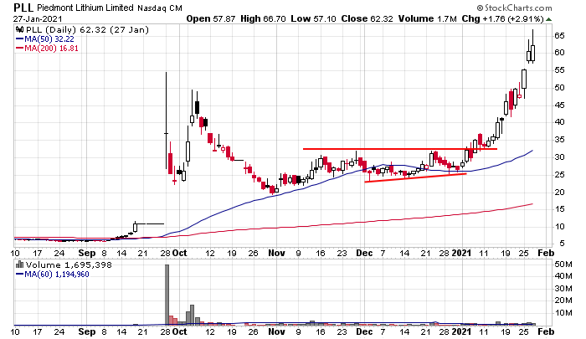The image size is (586, 339).
Task: Click the Volume 1,695,398 legend text
Action: 69,265
